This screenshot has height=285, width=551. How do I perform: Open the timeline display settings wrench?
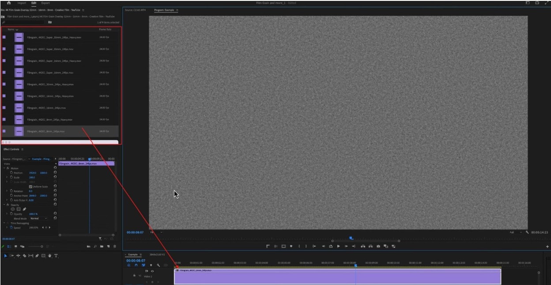tap(159, 266)
